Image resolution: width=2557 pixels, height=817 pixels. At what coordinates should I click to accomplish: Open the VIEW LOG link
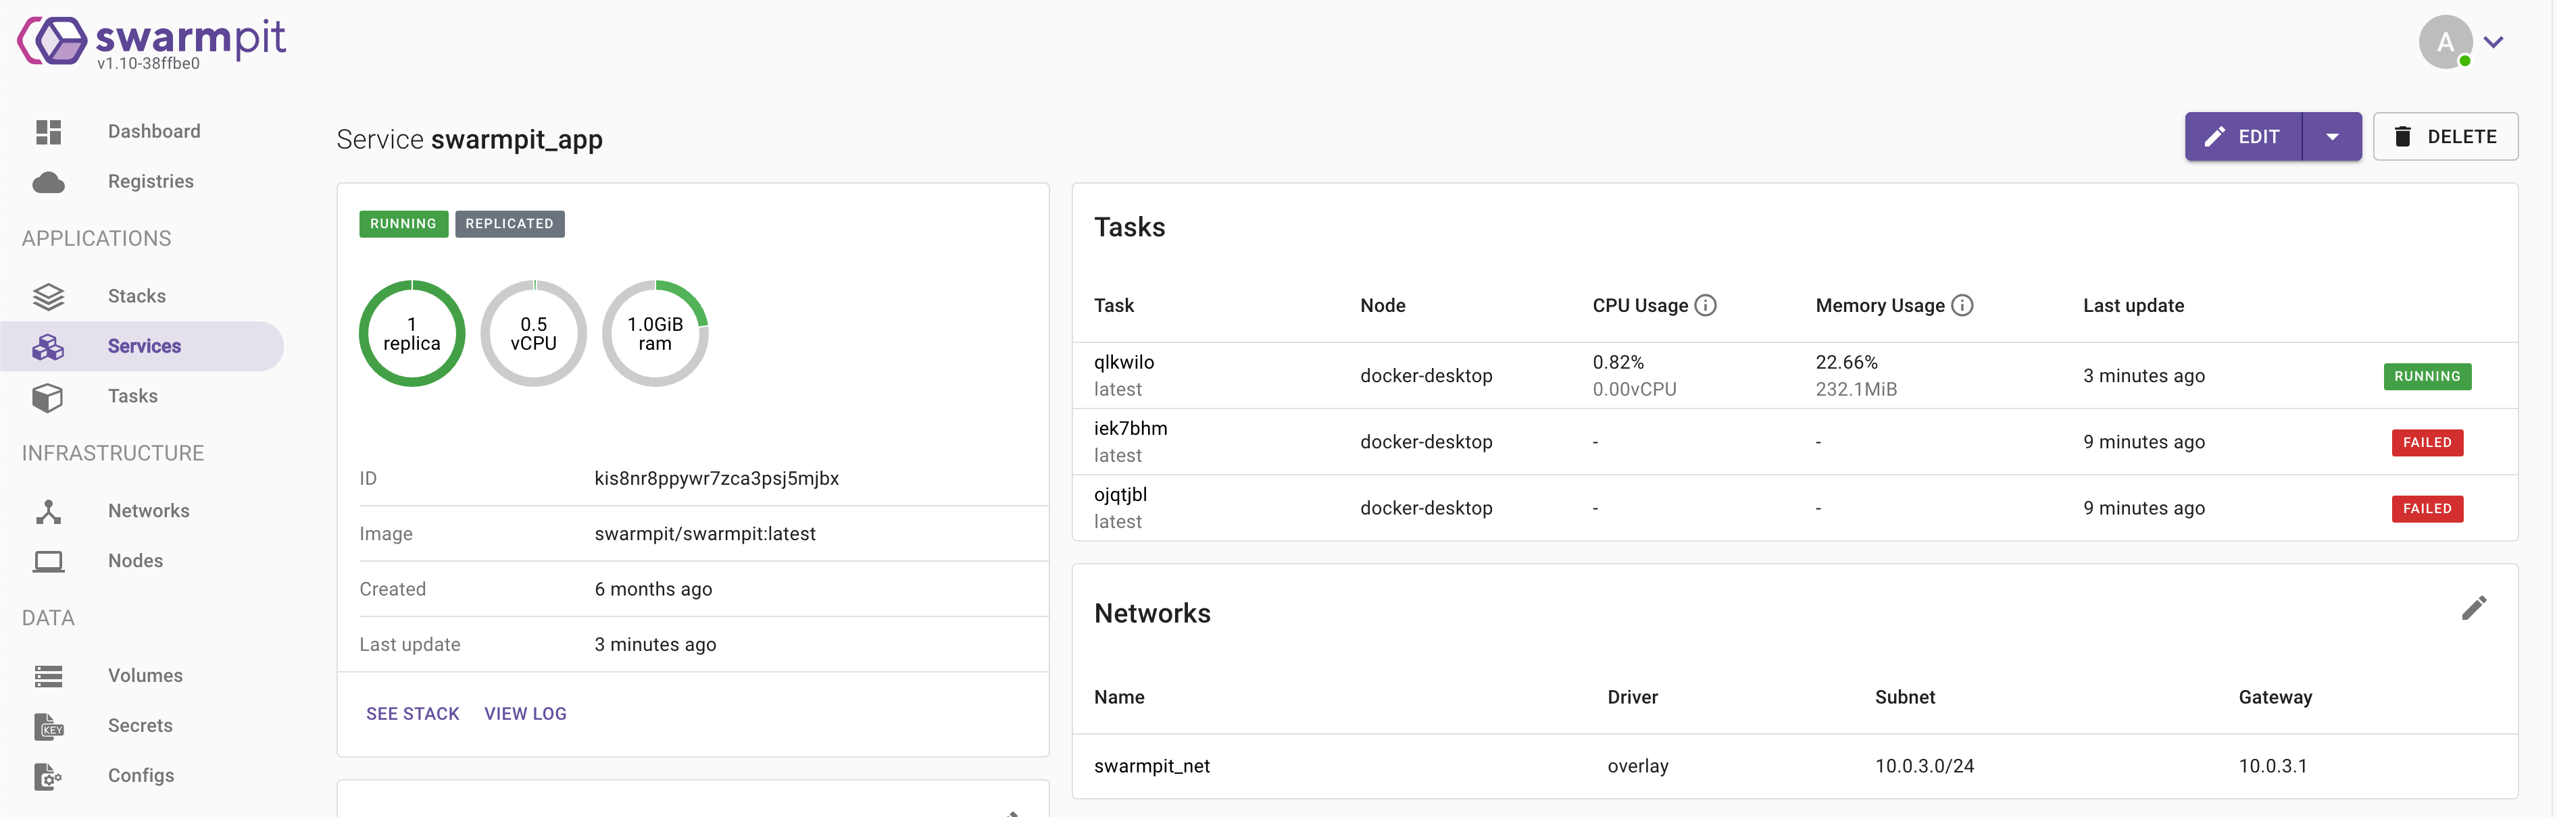pyautogui.click(x=525, y=714)
